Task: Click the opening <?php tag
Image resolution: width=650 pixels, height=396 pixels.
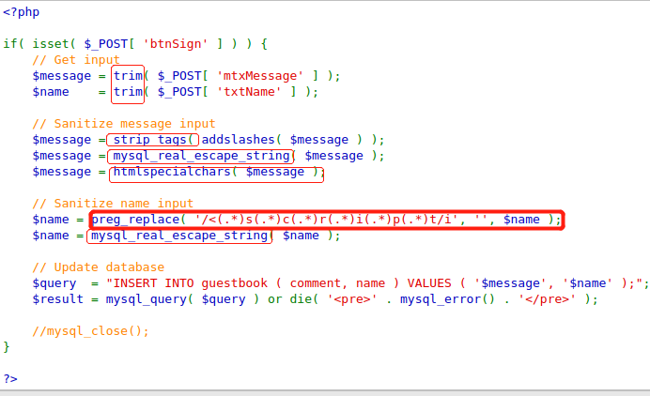Action: [22, 12]
